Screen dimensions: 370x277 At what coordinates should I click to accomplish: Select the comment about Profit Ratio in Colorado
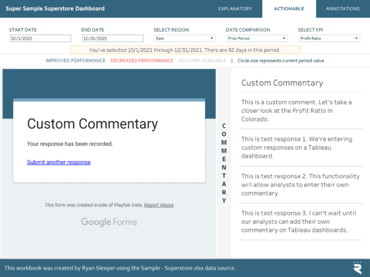pyautogui.click(x=297, y=110)
